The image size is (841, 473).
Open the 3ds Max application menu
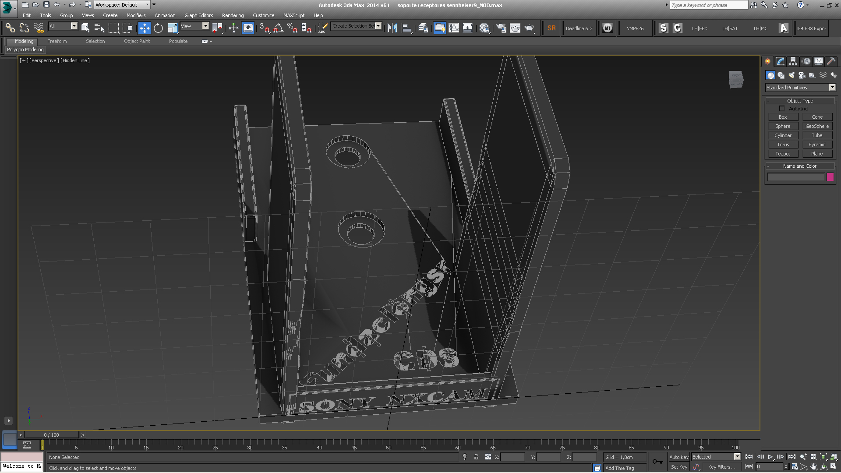tap(8, 7)
